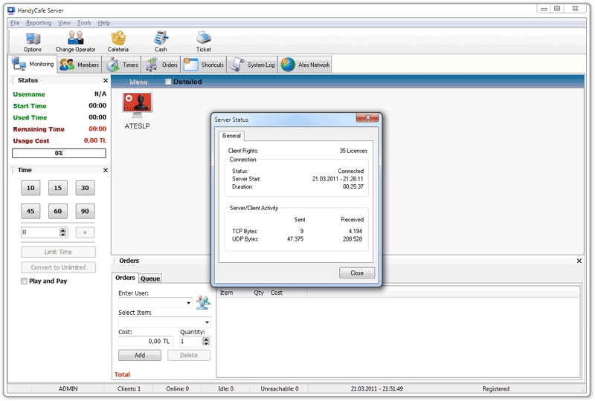Open the Options toolbar icon

pyautogui.click(x=33, y=39)
